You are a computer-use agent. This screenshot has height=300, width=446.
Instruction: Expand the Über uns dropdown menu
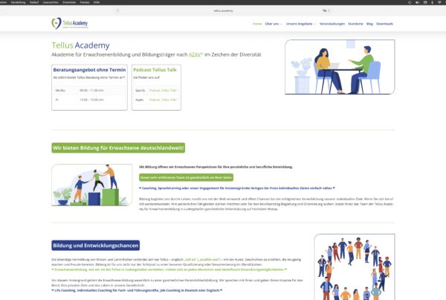coord(274,24)
